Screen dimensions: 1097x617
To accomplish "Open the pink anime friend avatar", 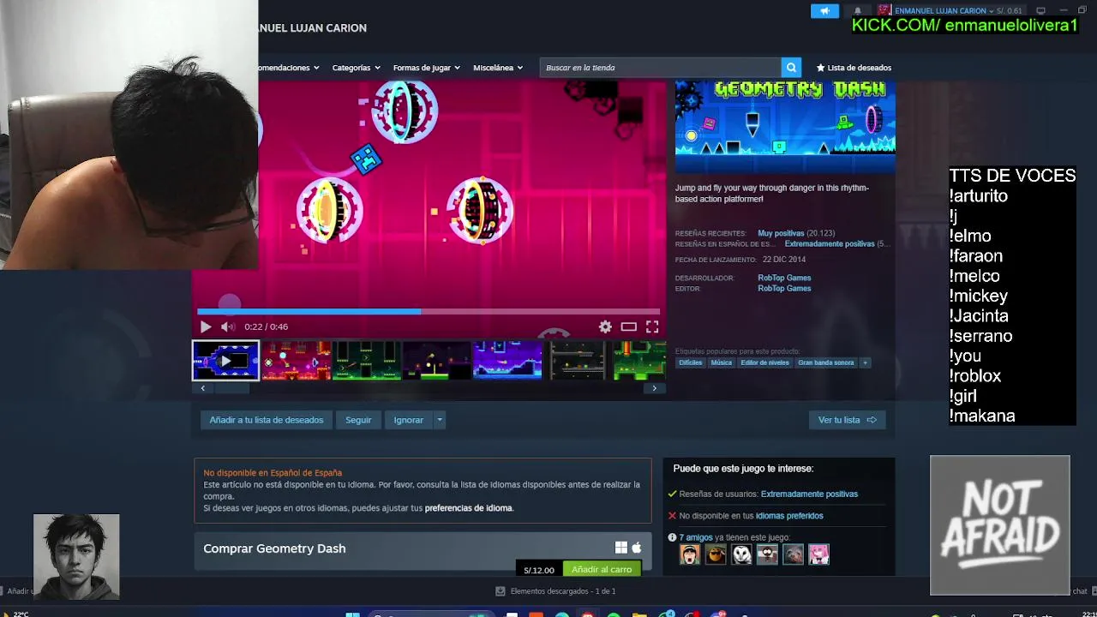I will [818, 554].
